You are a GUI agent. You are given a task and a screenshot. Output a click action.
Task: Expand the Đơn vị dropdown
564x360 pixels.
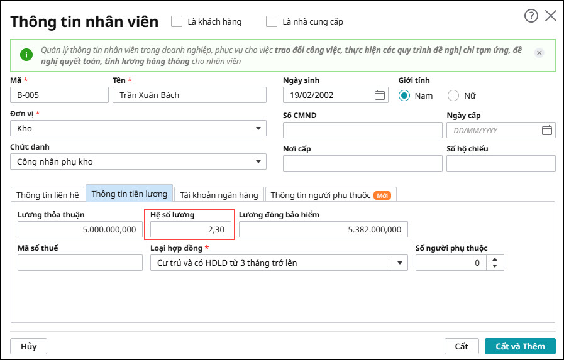click(258, 128)
